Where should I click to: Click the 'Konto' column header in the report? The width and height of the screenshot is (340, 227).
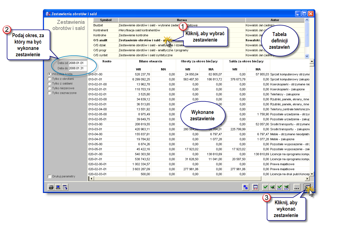(107, 61)
